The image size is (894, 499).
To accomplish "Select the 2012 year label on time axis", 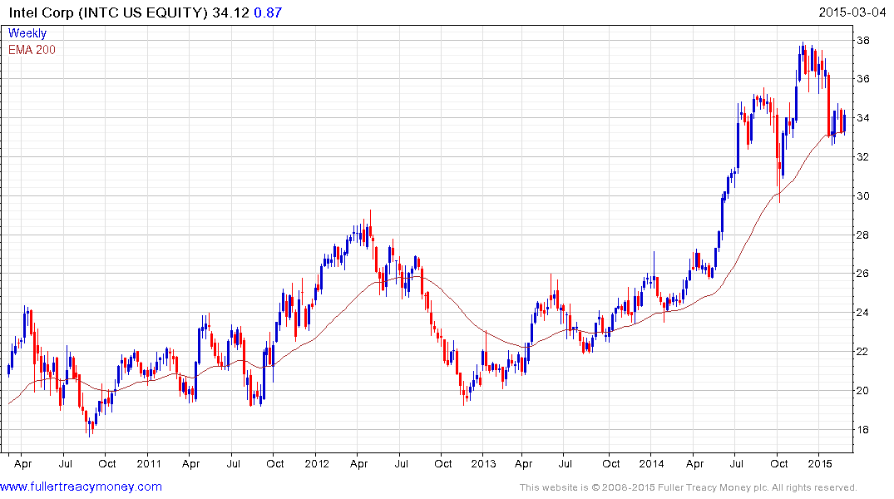I will click(317, 463).
